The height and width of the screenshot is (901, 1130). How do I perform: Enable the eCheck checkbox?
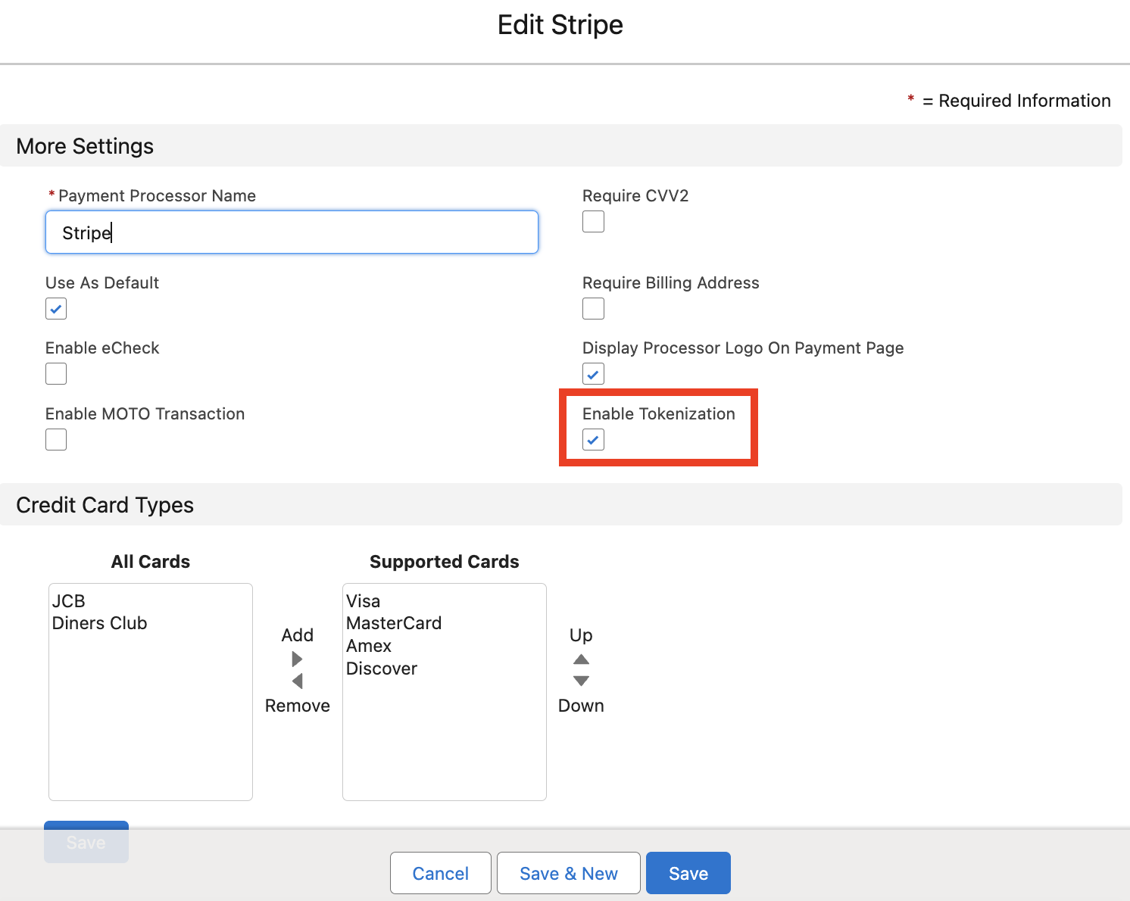56,374
